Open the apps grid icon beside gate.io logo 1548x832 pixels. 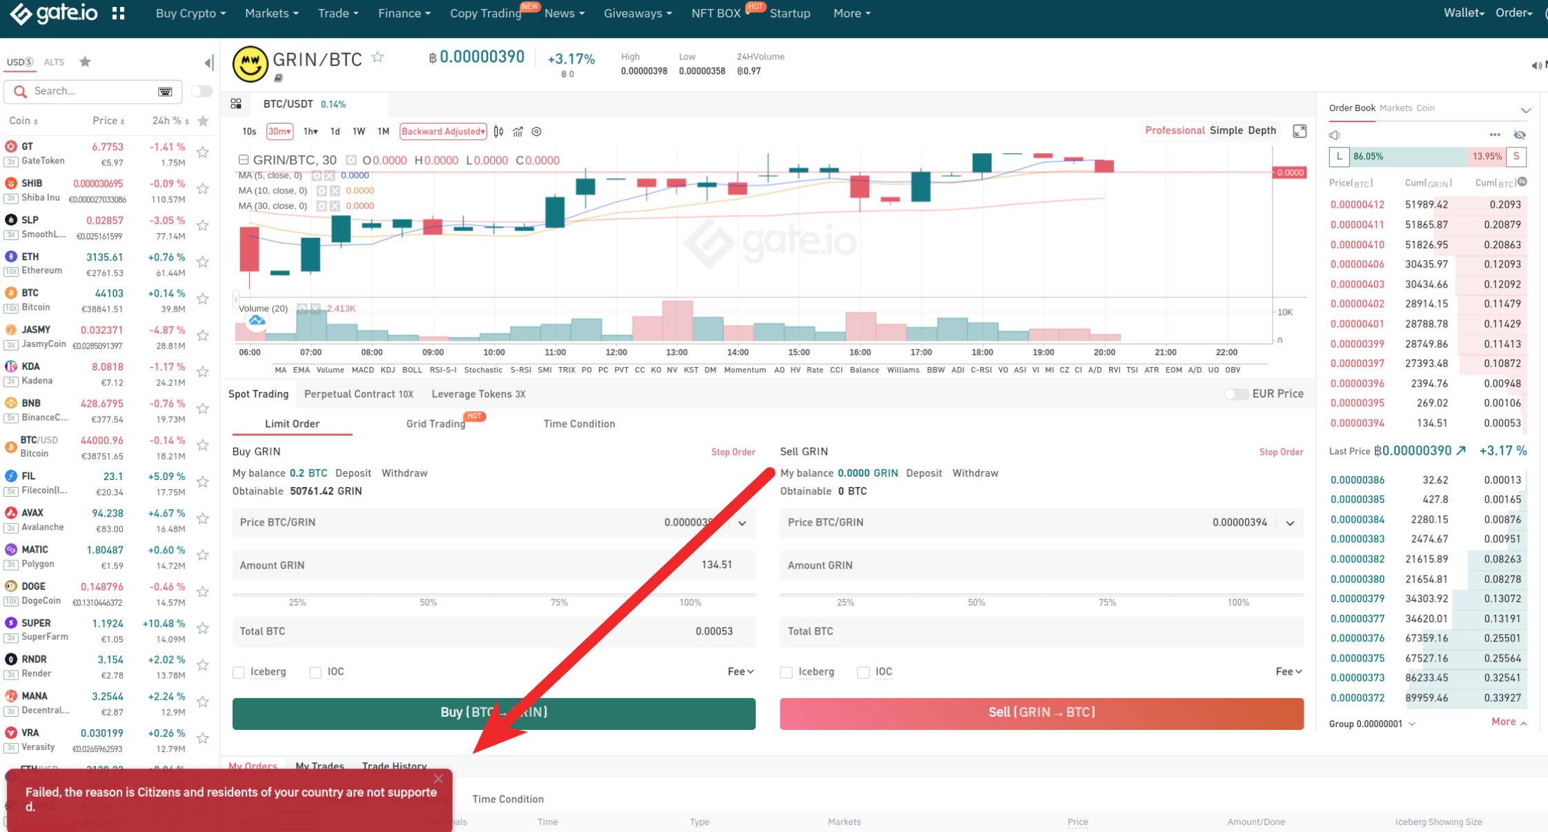118,13
